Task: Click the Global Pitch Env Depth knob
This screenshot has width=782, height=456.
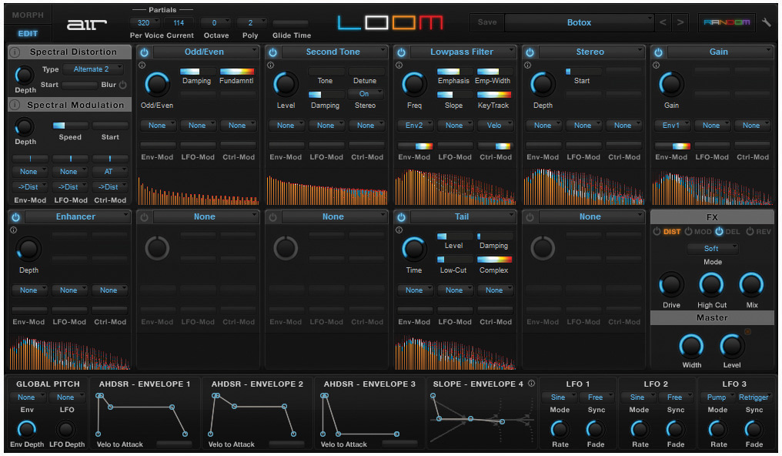Action: (x=27, y=429)
